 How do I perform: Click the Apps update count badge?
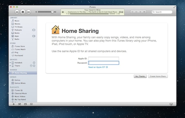(x=34, y=36)
